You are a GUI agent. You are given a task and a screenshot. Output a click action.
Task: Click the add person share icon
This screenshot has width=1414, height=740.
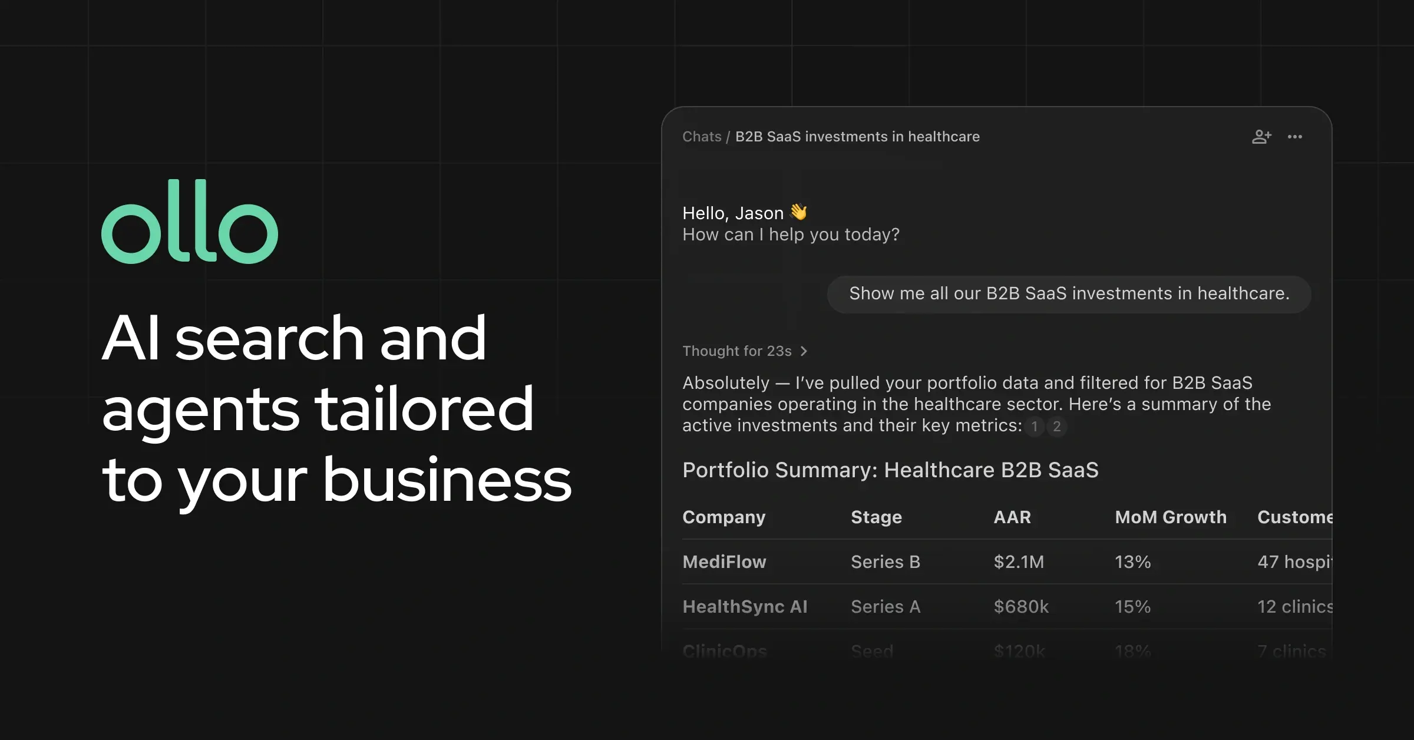tap(1261, 137)
